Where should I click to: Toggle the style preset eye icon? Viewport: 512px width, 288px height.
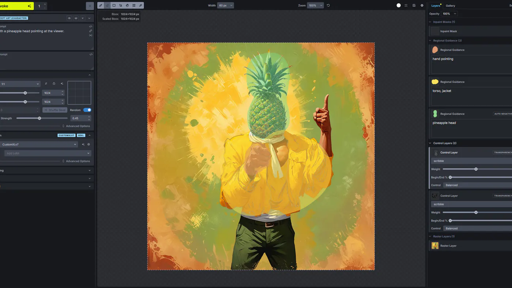pyautogui.click(x=69, y=18)
